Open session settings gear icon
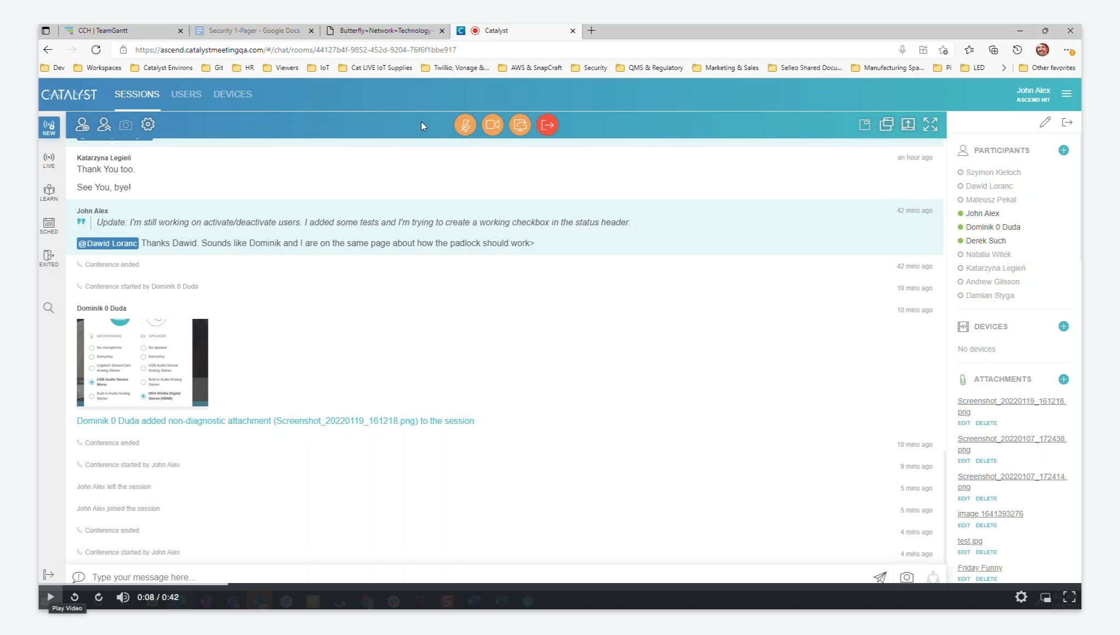Image resolution: width=1120 pixels, height=635 pixels. (x=148, y=125)
